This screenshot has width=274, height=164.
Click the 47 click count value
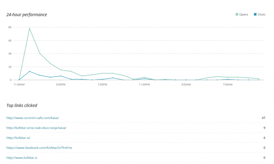tap(263, 118)
